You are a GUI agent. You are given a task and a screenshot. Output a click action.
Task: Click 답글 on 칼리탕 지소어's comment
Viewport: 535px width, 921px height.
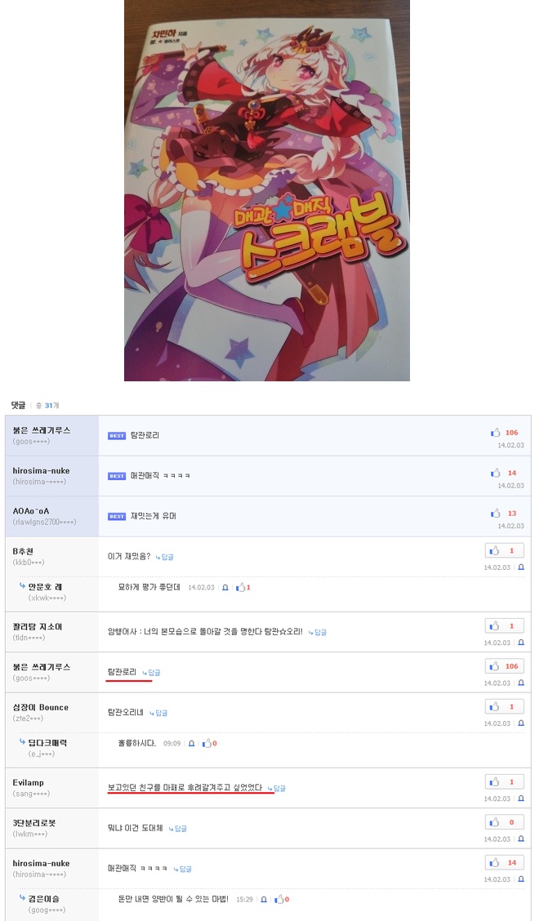(318, 633)
